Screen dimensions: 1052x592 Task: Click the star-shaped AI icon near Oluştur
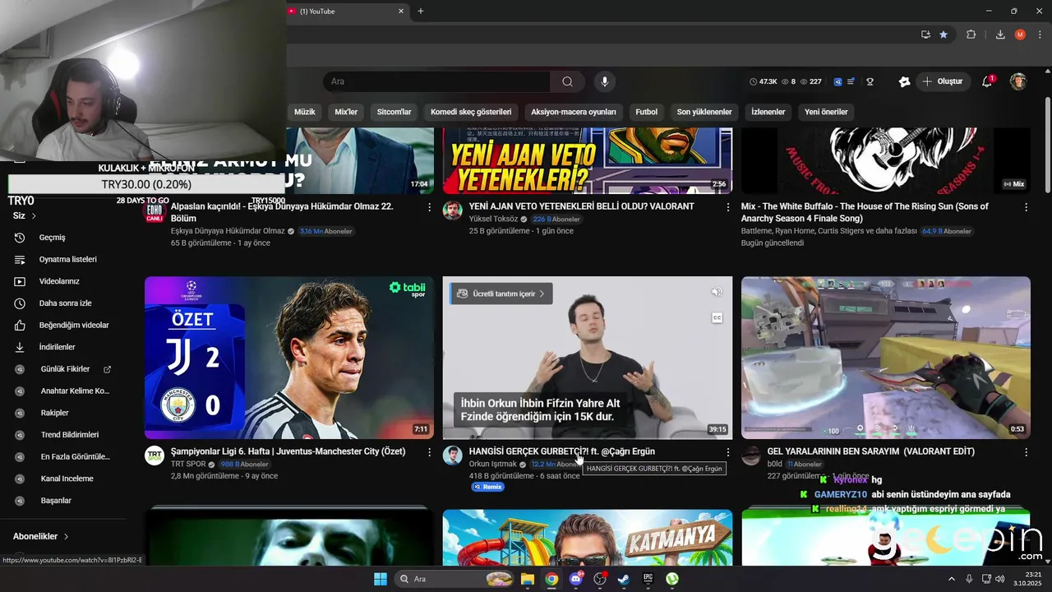904,81
